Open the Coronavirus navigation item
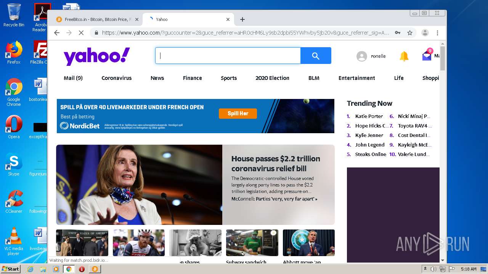The image size is (488, 274). pyautogui.click(x=116, y=78)
